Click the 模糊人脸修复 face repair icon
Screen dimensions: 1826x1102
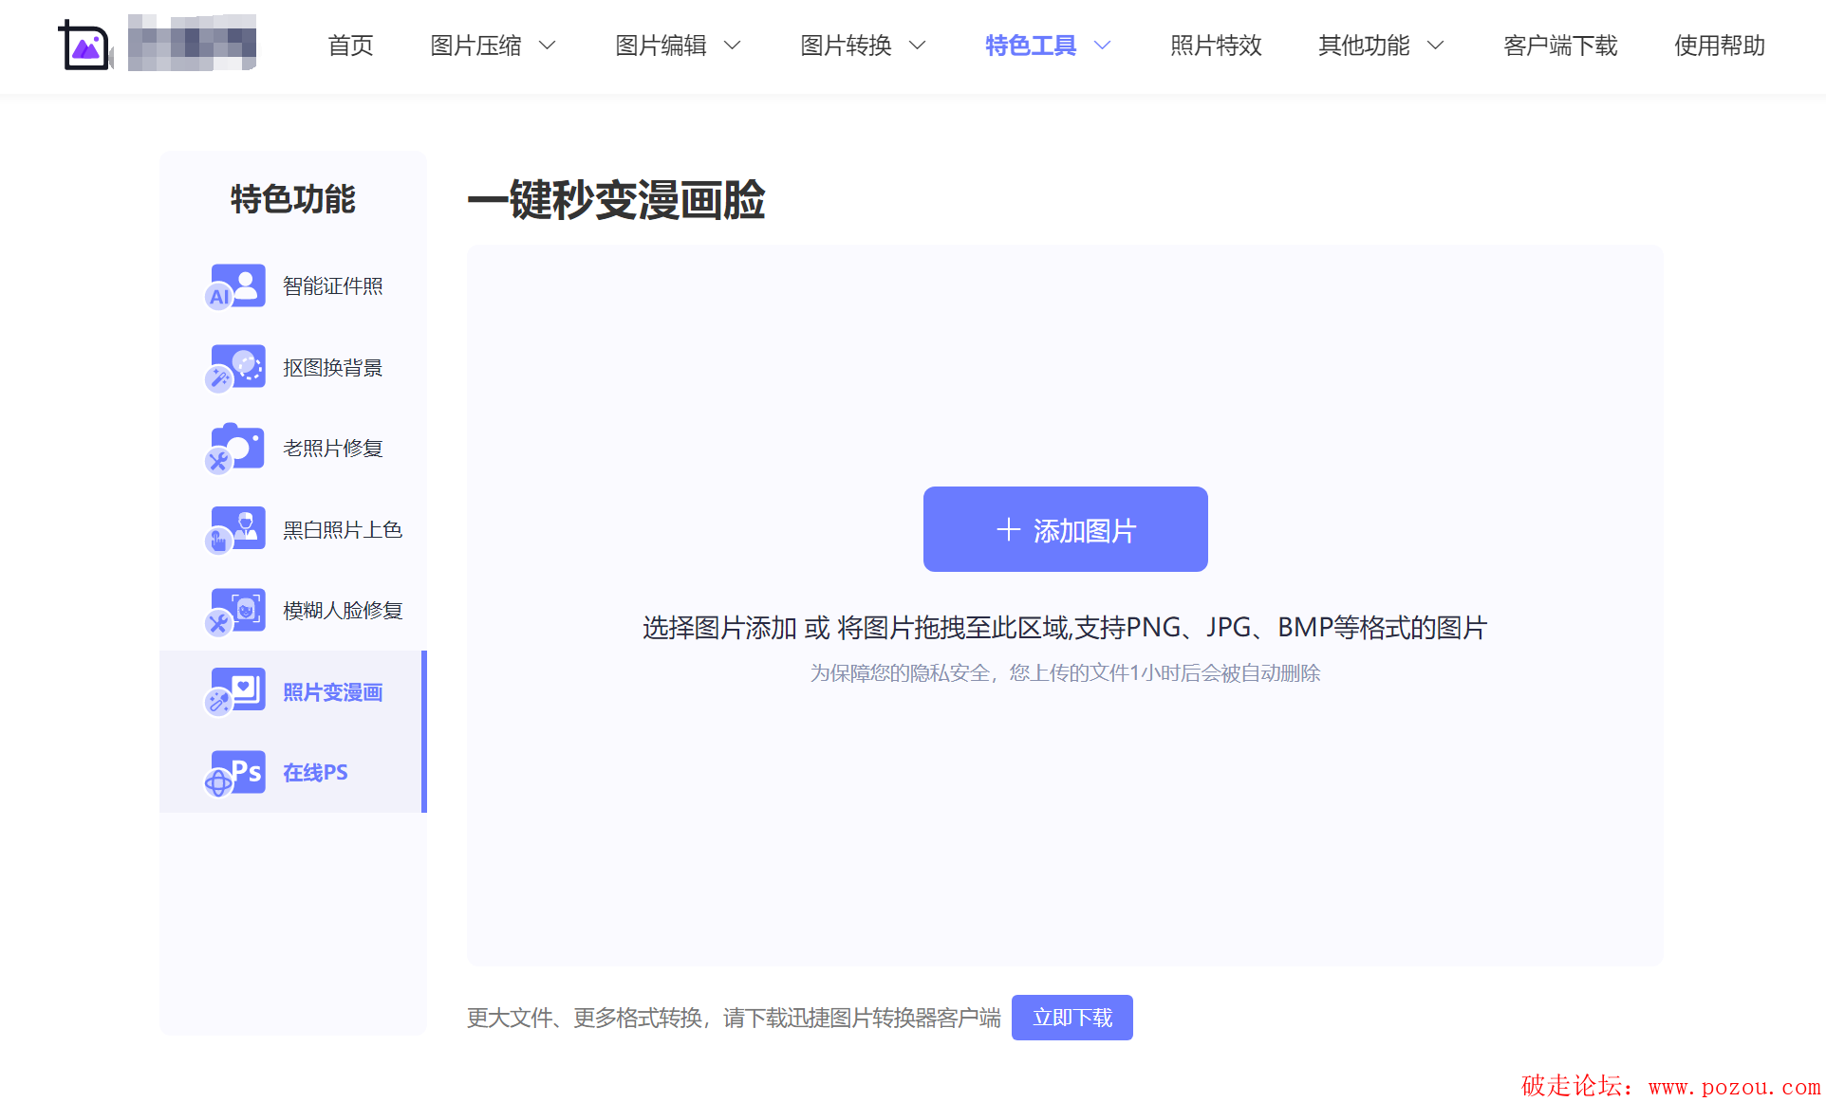(235, 610)
